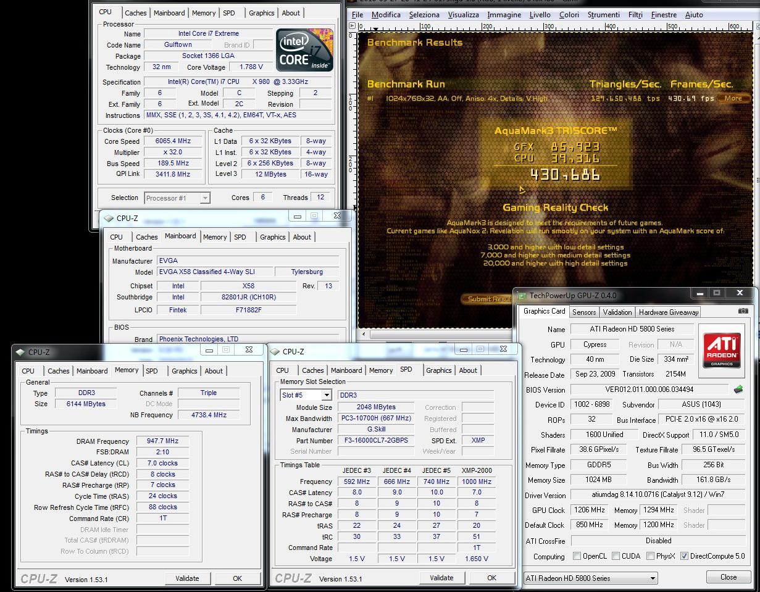Image resolution: width=760 pixels, height=592 pixels.
Task: Open the Finestre menu in GIMP
Action: click(664, 15)
